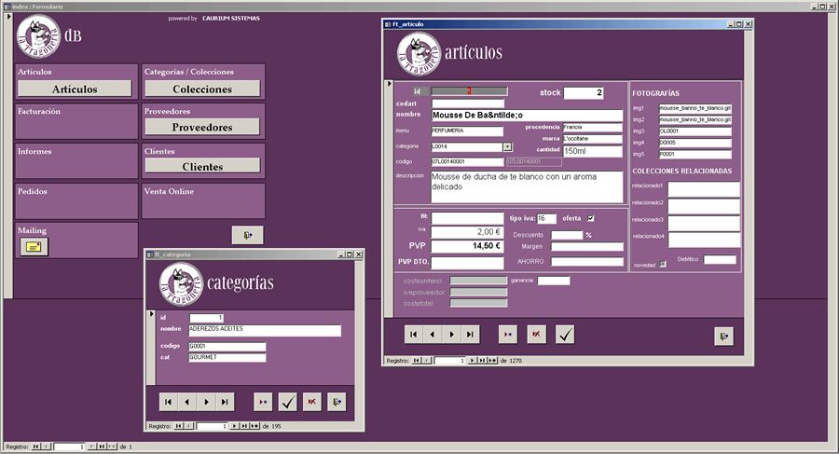Delete current record in artículos form
Screen dimensions: 839x454
click(x=536, y=334)
